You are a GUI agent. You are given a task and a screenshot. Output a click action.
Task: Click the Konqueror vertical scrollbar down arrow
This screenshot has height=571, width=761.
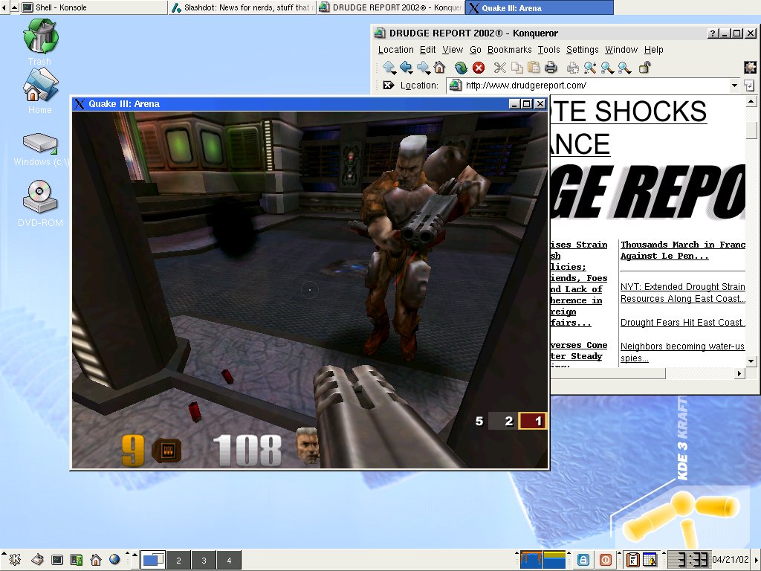[751, 361]
